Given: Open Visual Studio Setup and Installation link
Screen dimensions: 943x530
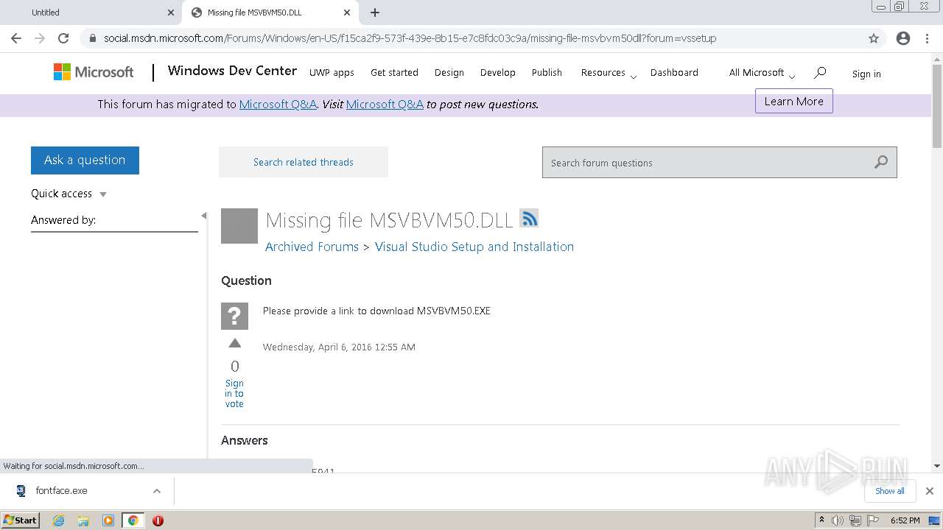Looking at the screenshot, I should [x=474, y=247].
